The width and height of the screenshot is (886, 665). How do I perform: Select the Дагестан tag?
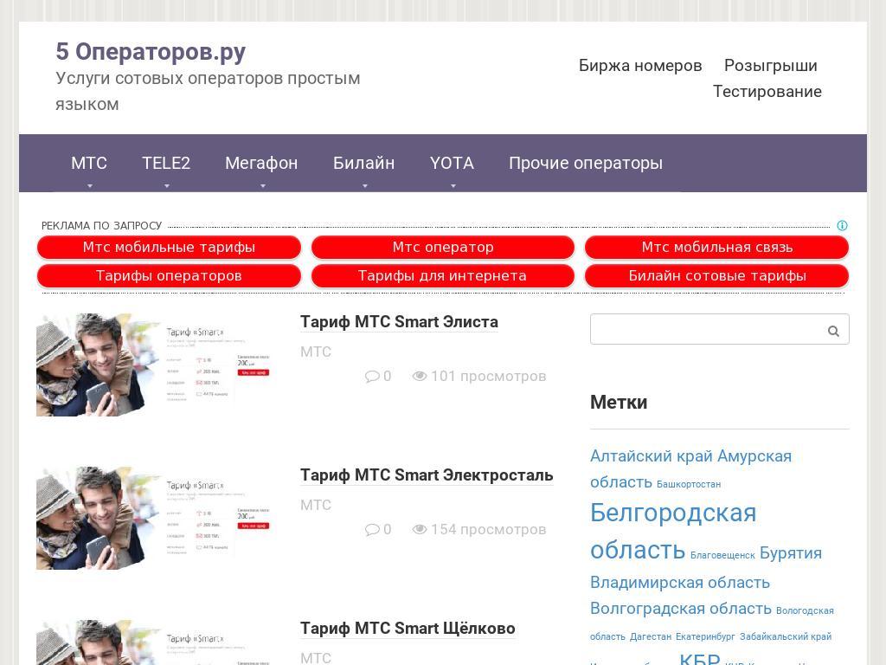coord(651,636)
